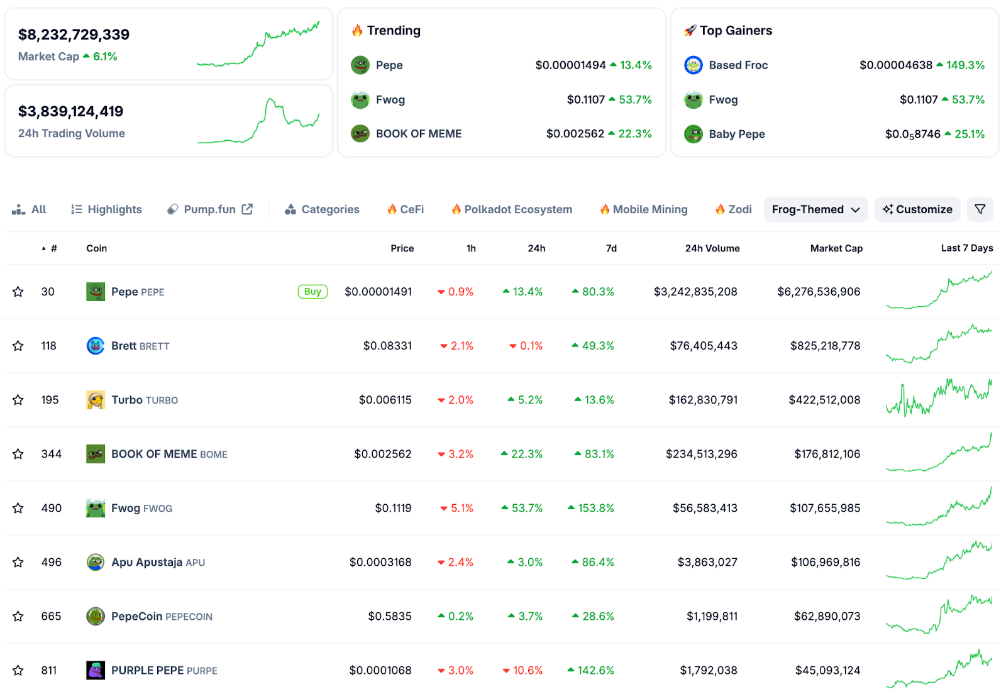This screenshot has width=1006, height=694.
Task: Click Pepe market cap $6,276,536,906
Action: [819, 292]
